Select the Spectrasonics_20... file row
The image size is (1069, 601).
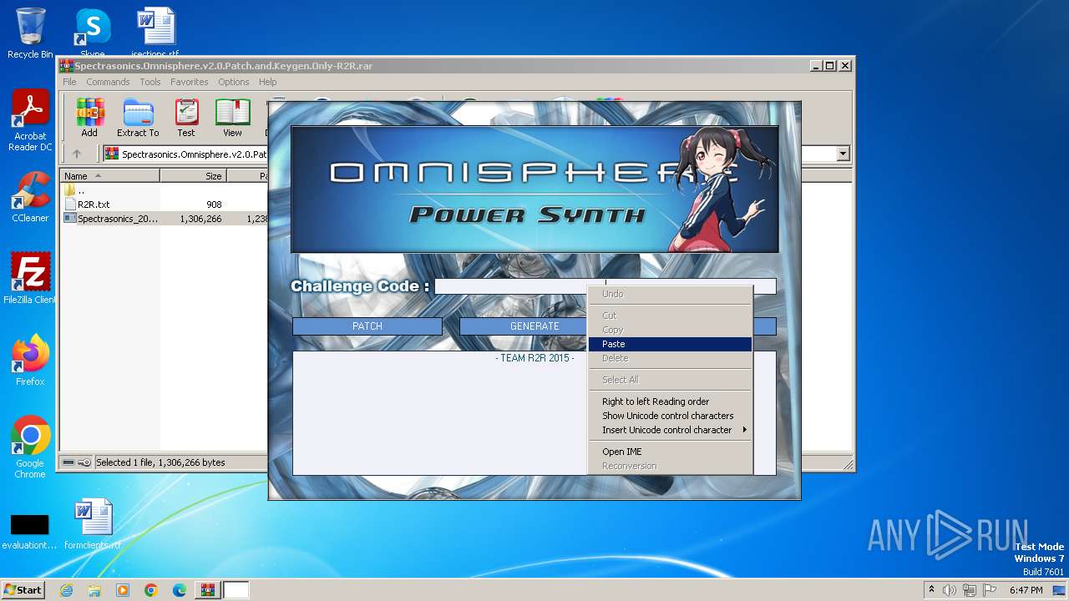(x=163, y=219)
